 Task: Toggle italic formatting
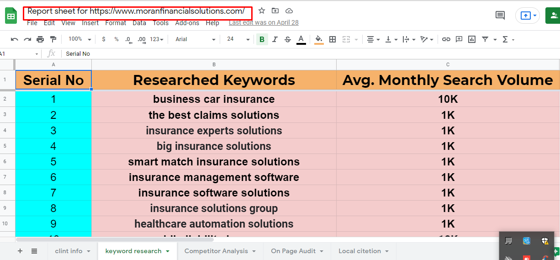(275, 39)
